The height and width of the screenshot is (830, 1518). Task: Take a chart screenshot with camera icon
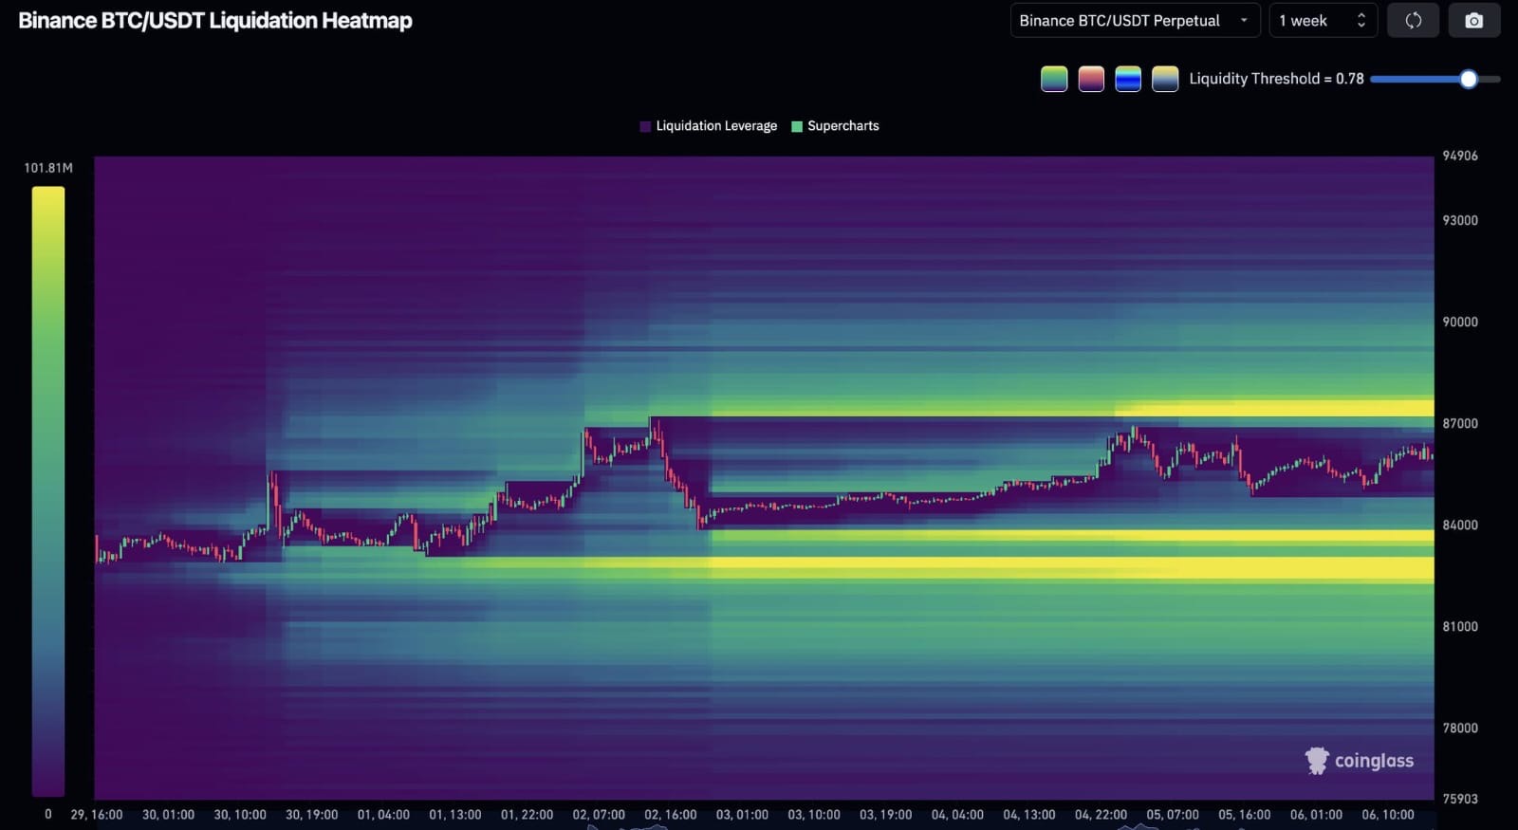(x=1473, y=21)
